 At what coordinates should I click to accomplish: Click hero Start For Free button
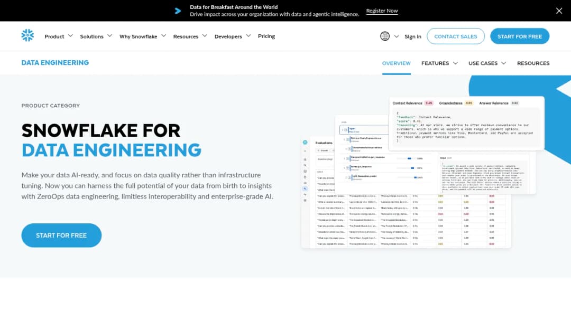pyautogui.click(x=61, y=235)
